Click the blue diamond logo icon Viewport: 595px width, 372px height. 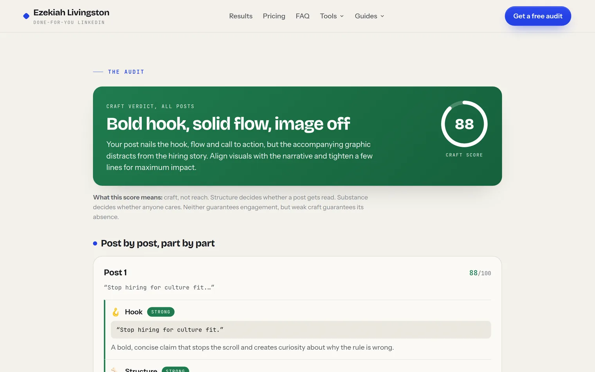click(26, 16)
